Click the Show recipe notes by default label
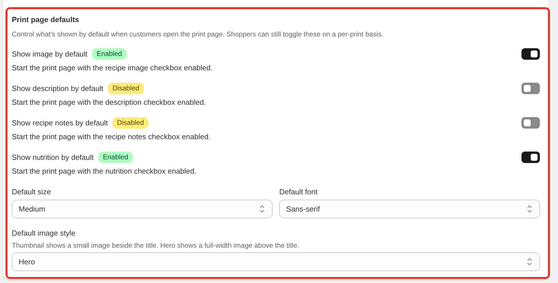The image size is (558, 283). (60, 123)
